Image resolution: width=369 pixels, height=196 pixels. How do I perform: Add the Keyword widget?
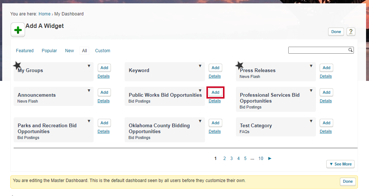215,68
